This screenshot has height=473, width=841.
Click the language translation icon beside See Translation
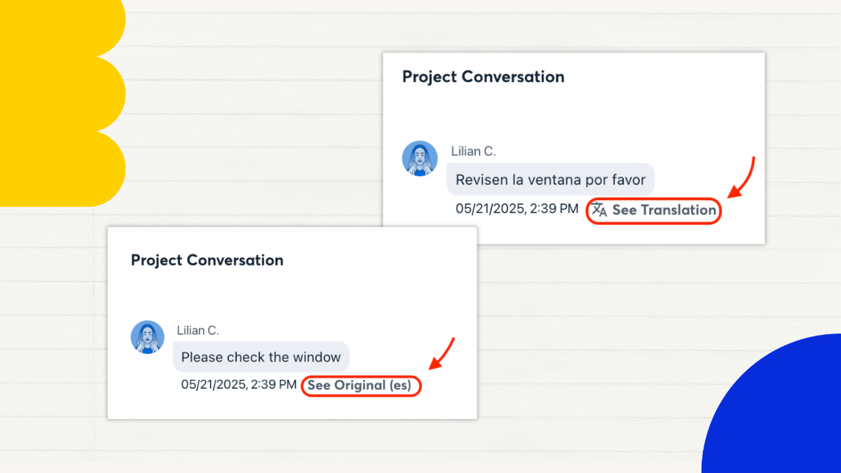(599, 210)
